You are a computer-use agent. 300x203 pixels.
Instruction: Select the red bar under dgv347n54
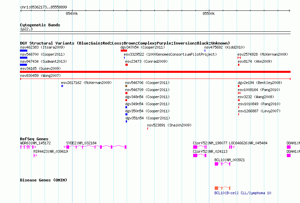click(x=124, y=51)
